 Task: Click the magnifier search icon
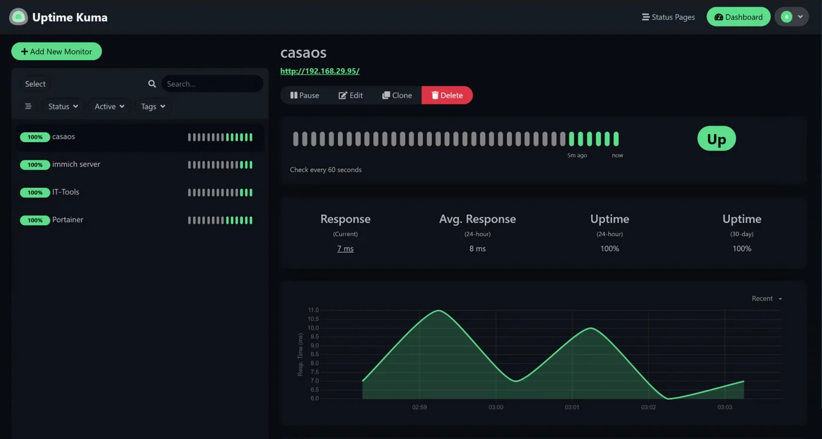pos(152,84)
